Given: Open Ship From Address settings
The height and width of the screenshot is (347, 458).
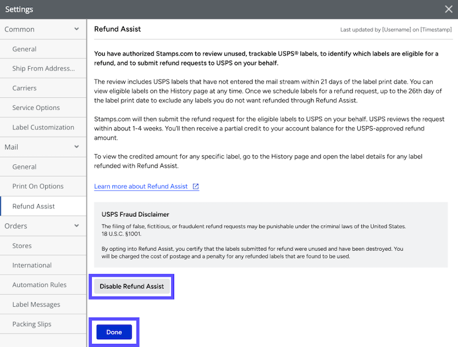Looking at the screenshot, I should coord(44,68).
